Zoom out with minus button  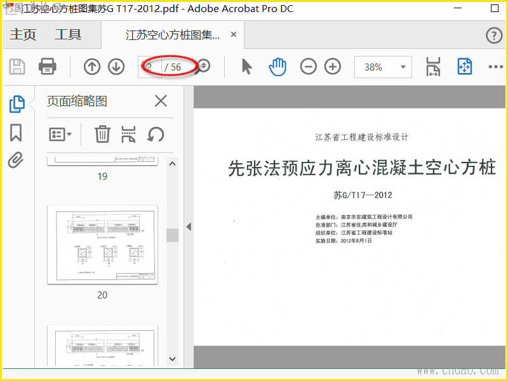pos(308,67)
